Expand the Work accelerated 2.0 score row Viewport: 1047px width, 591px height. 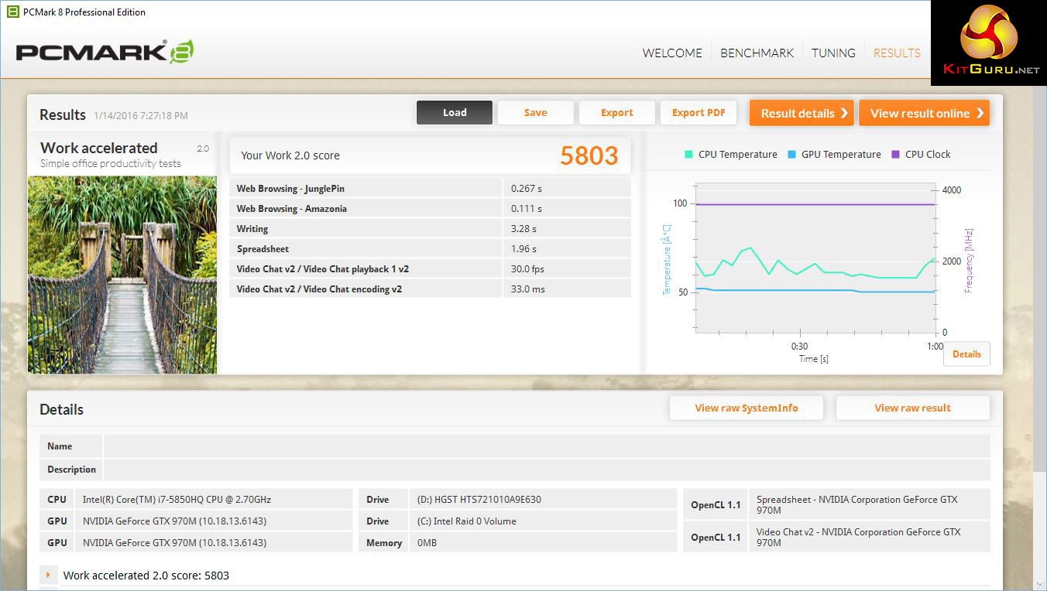(48, 575)
